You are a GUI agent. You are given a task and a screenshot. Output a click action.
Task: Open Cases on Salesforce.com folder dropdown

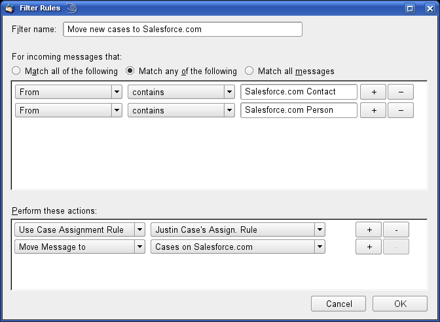click(238, 247)
